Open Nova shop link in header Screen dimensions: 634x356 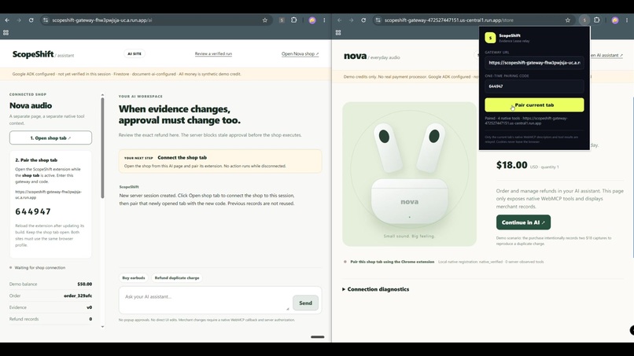[300, 53]
